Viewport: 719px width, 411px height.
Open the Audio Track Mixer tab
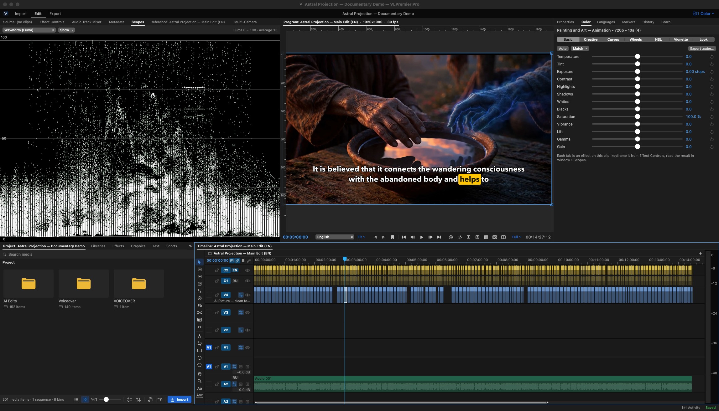[86, 22]
